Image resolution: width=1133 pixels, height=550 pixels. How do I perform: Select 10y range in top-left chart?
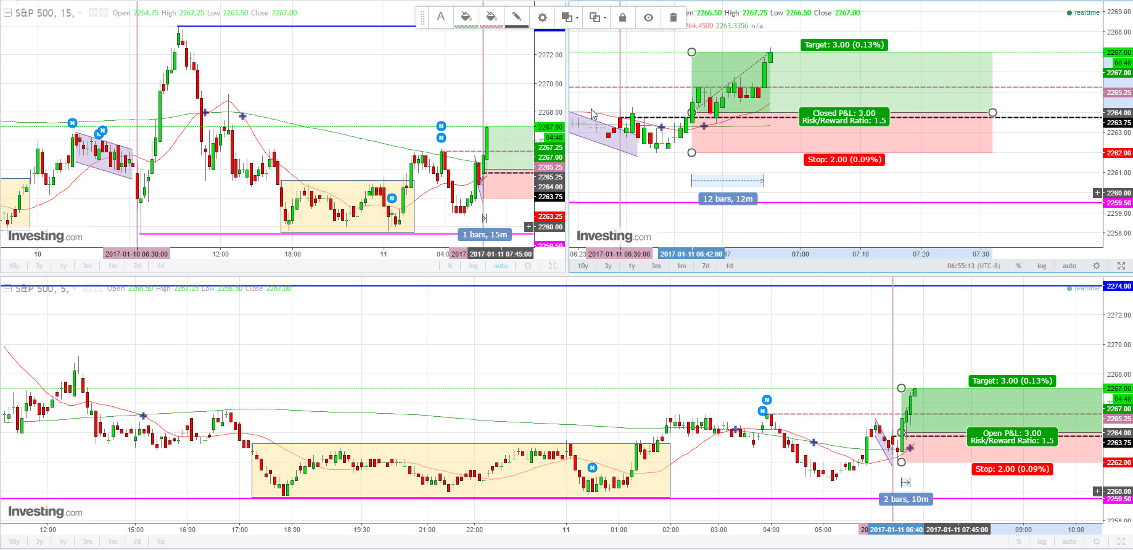(x=14, y=266)
